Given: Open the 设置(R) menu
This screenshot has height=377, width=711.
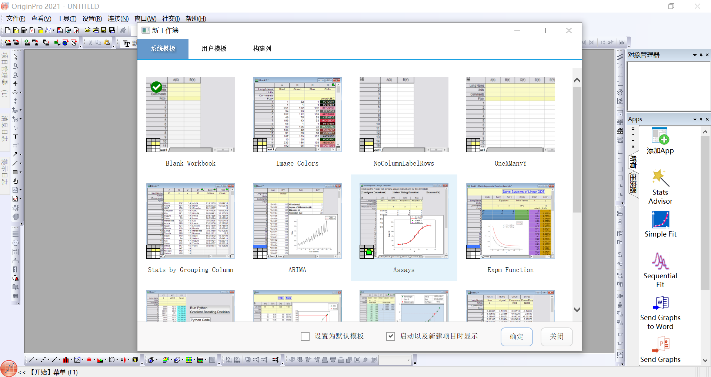Looking at the screenshot, I should tap(92, 18).
